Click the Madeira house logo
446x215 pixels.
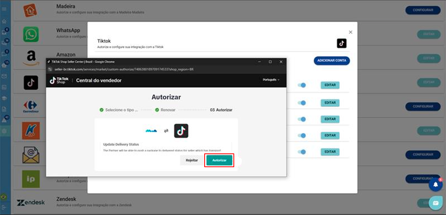[31, 10]
